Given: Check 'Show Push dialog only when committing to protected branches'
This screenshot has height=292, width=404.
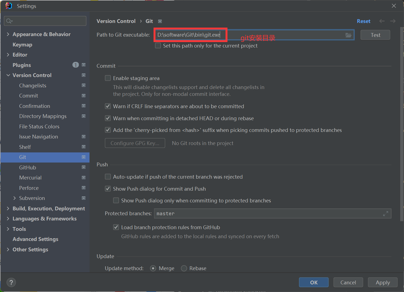Looking at the screenshot, I should click(116, 200).
